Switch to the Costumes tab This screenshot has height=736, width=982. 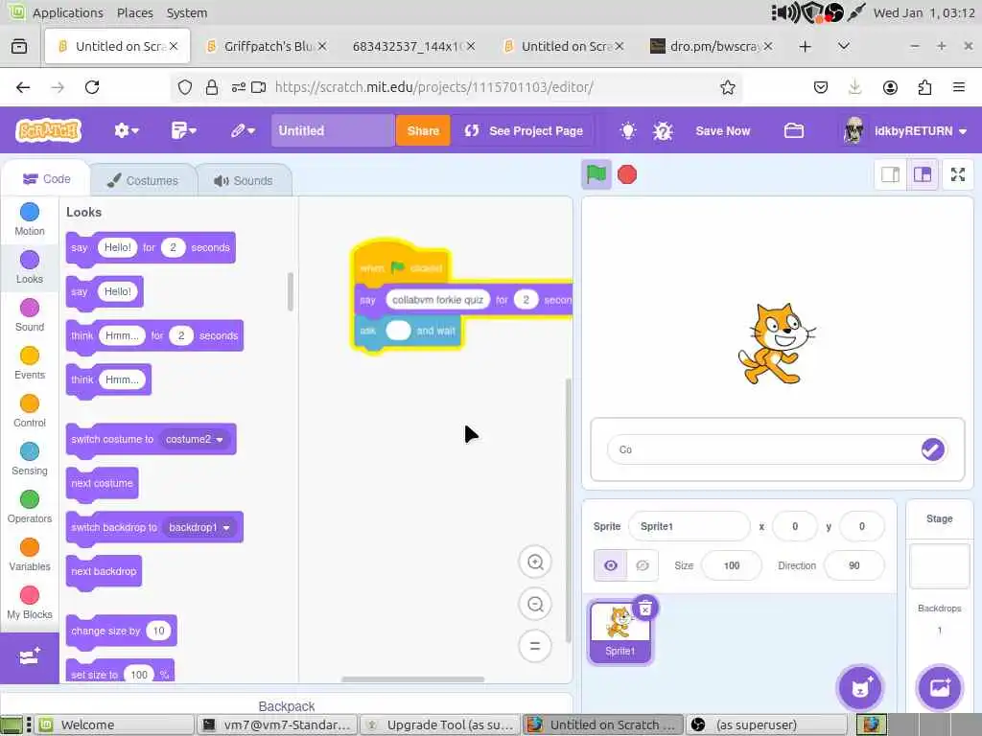click(144, 181)
